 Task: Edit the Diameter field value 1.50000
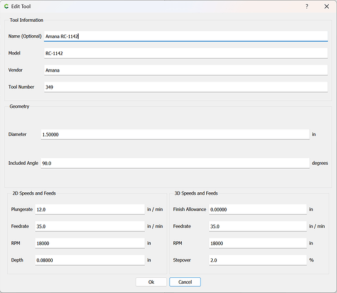(175, 134)
